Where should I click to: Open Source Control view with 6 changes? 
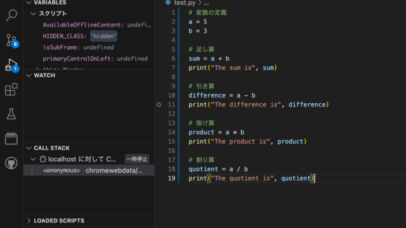coord(11,41)
